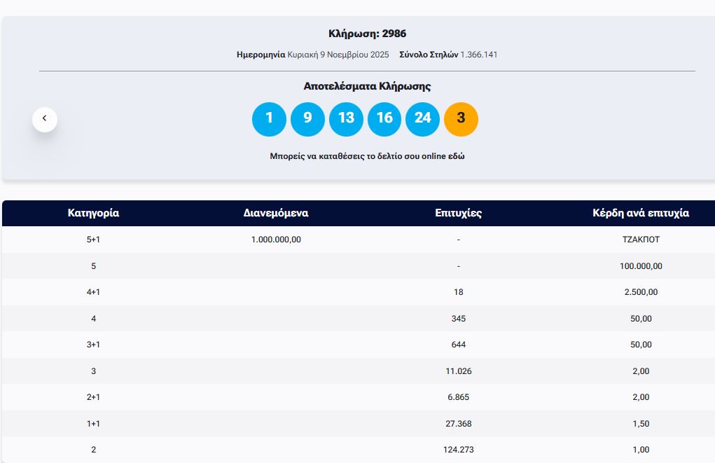Click the Κλήρωση: 2986 title

pos(367,34)
